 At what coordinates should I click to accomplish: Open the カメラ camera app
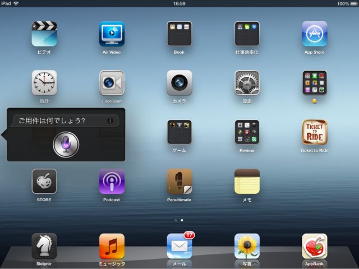point(179,83)
